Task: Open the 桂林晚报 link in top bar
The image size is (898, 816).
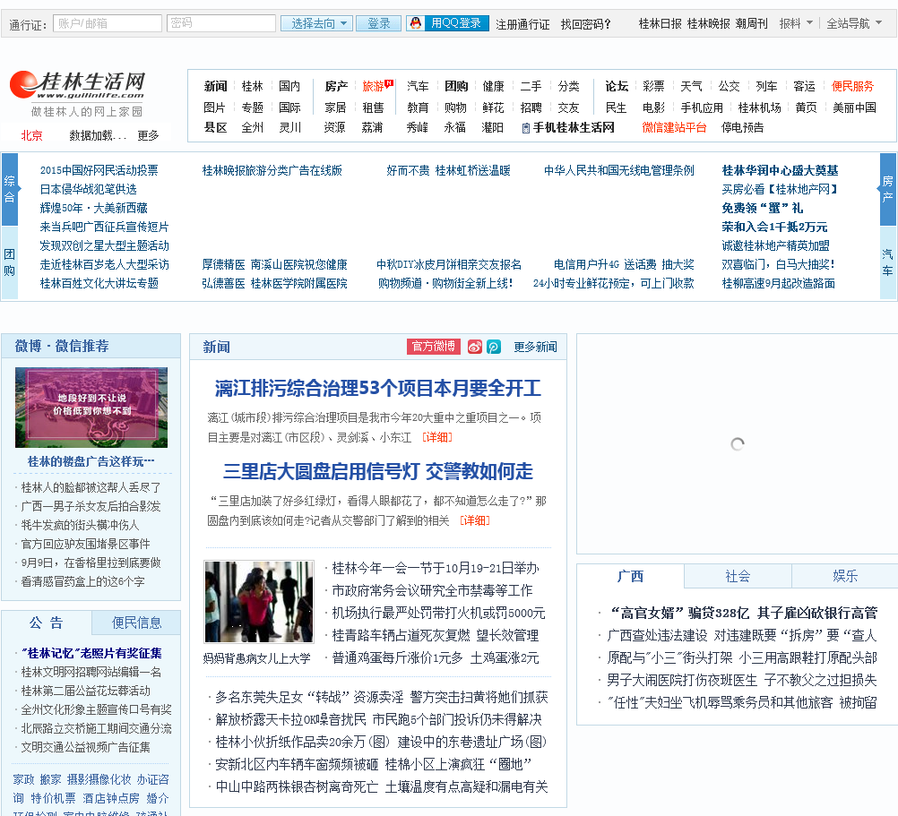Action: pyautogui.click(x=708, y=23)
